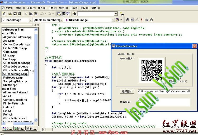This screenshot has width=198, height=135.
Task: Open the 工具 (Tools) menu
Action: 74,8
